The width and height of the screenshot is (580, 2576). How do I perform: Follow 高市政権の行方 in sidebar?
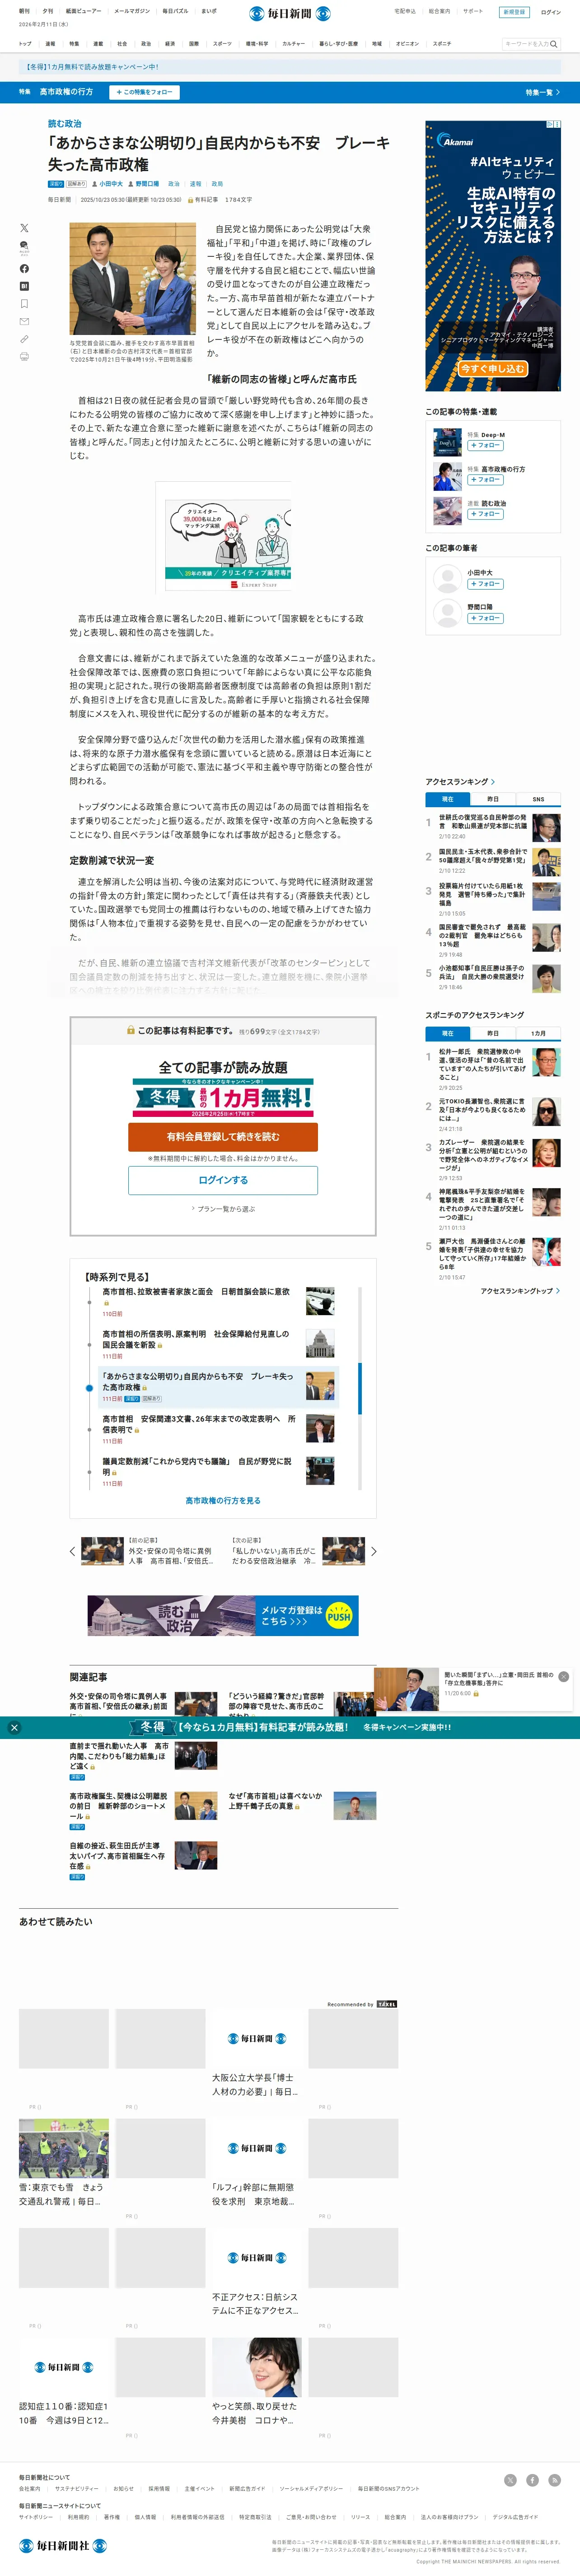tap(485, 480)
